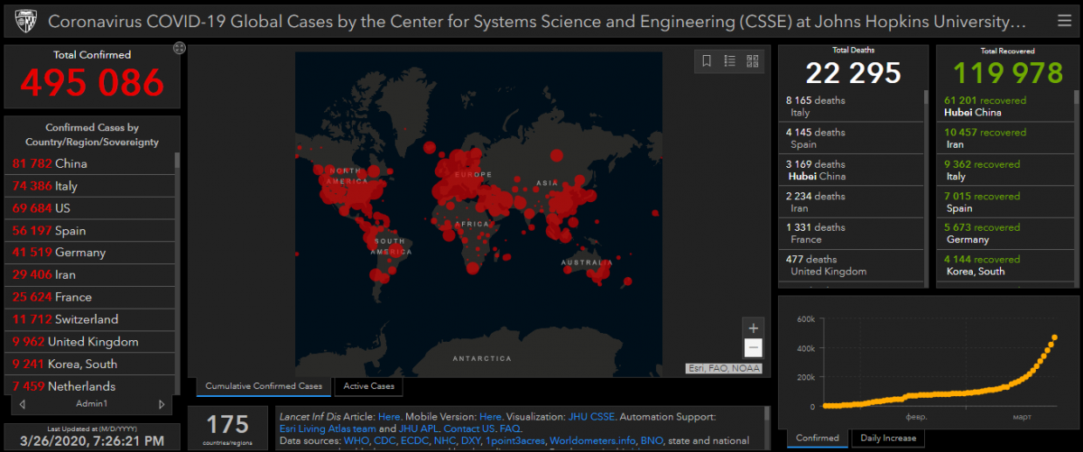This screenshot has height=452, width=1083.
Task: Open the hamburger menu in the header
Action: click(x=1064, y=21)
